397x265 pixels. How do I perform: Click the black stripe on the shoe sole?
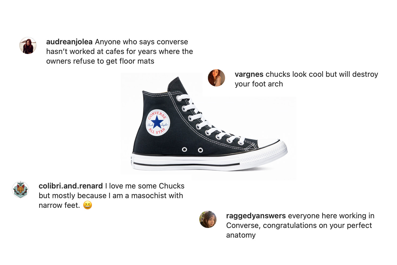point(186,164)
